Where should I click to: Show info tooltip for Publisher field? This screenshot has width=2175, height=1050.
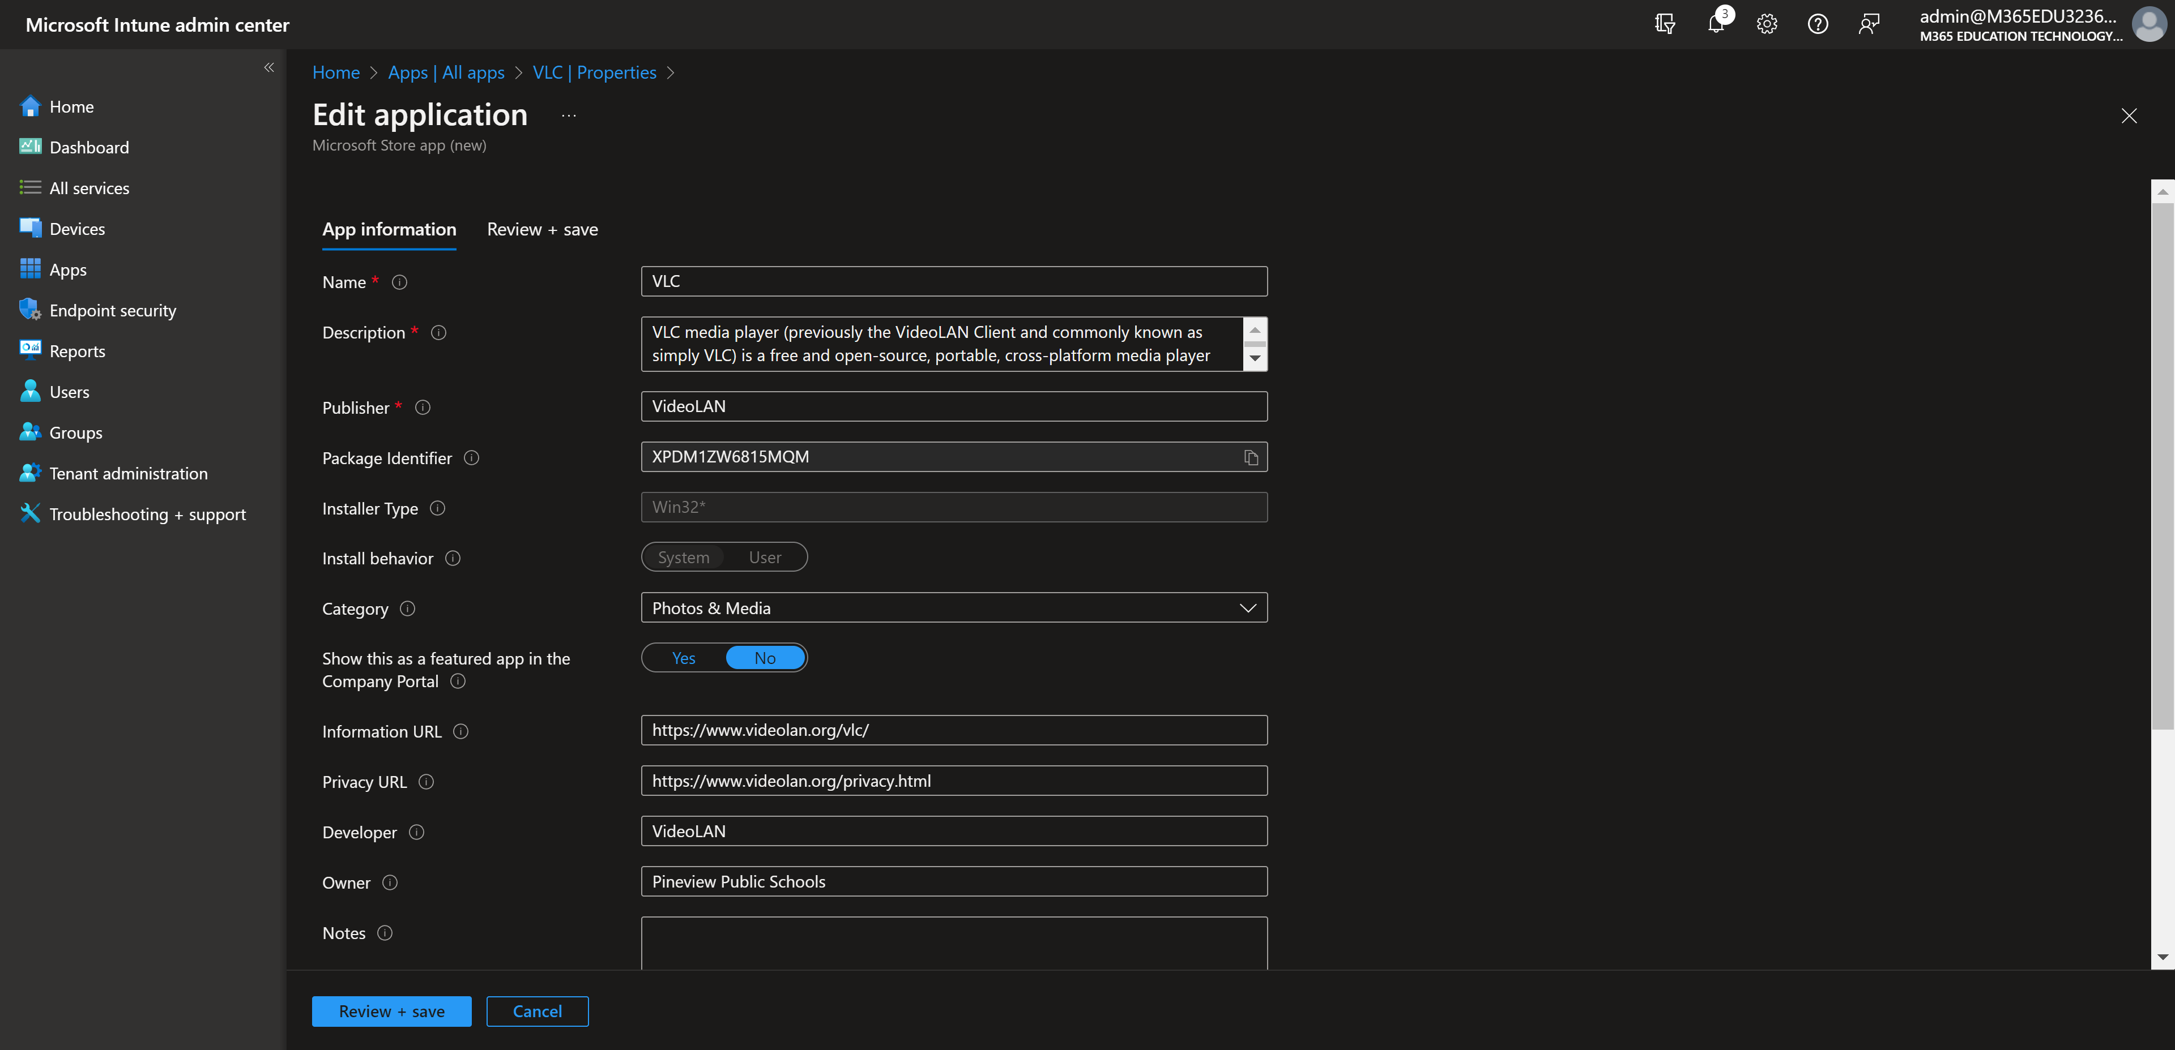[x=423, y=408]
